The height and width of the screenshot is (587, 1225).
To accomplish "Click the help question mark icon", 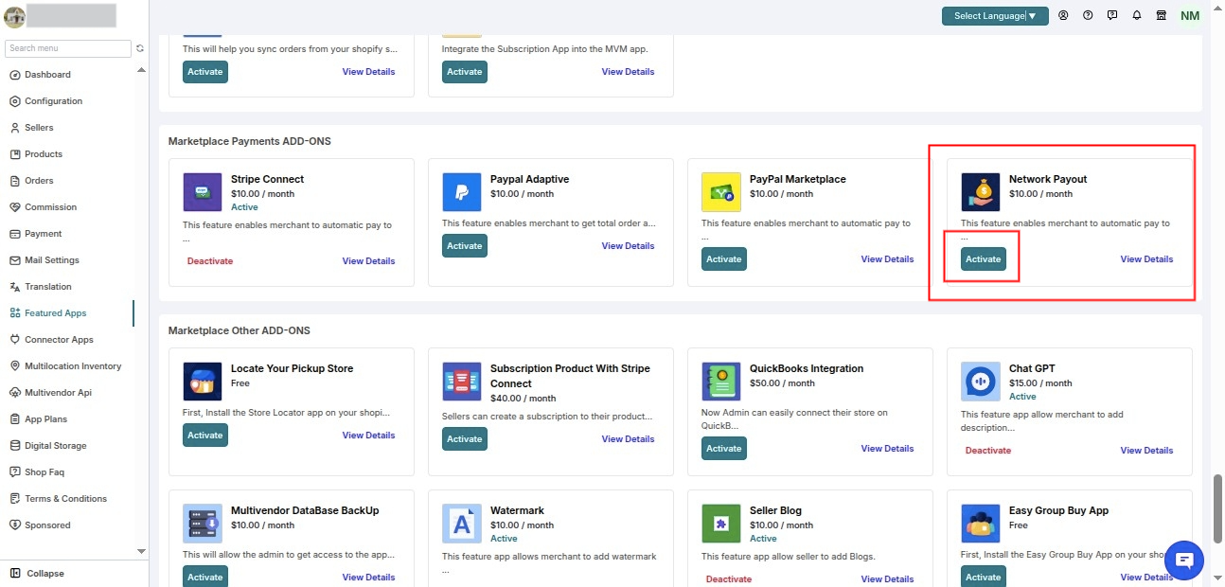I will pyautogui.click(x=1088, y=15).
